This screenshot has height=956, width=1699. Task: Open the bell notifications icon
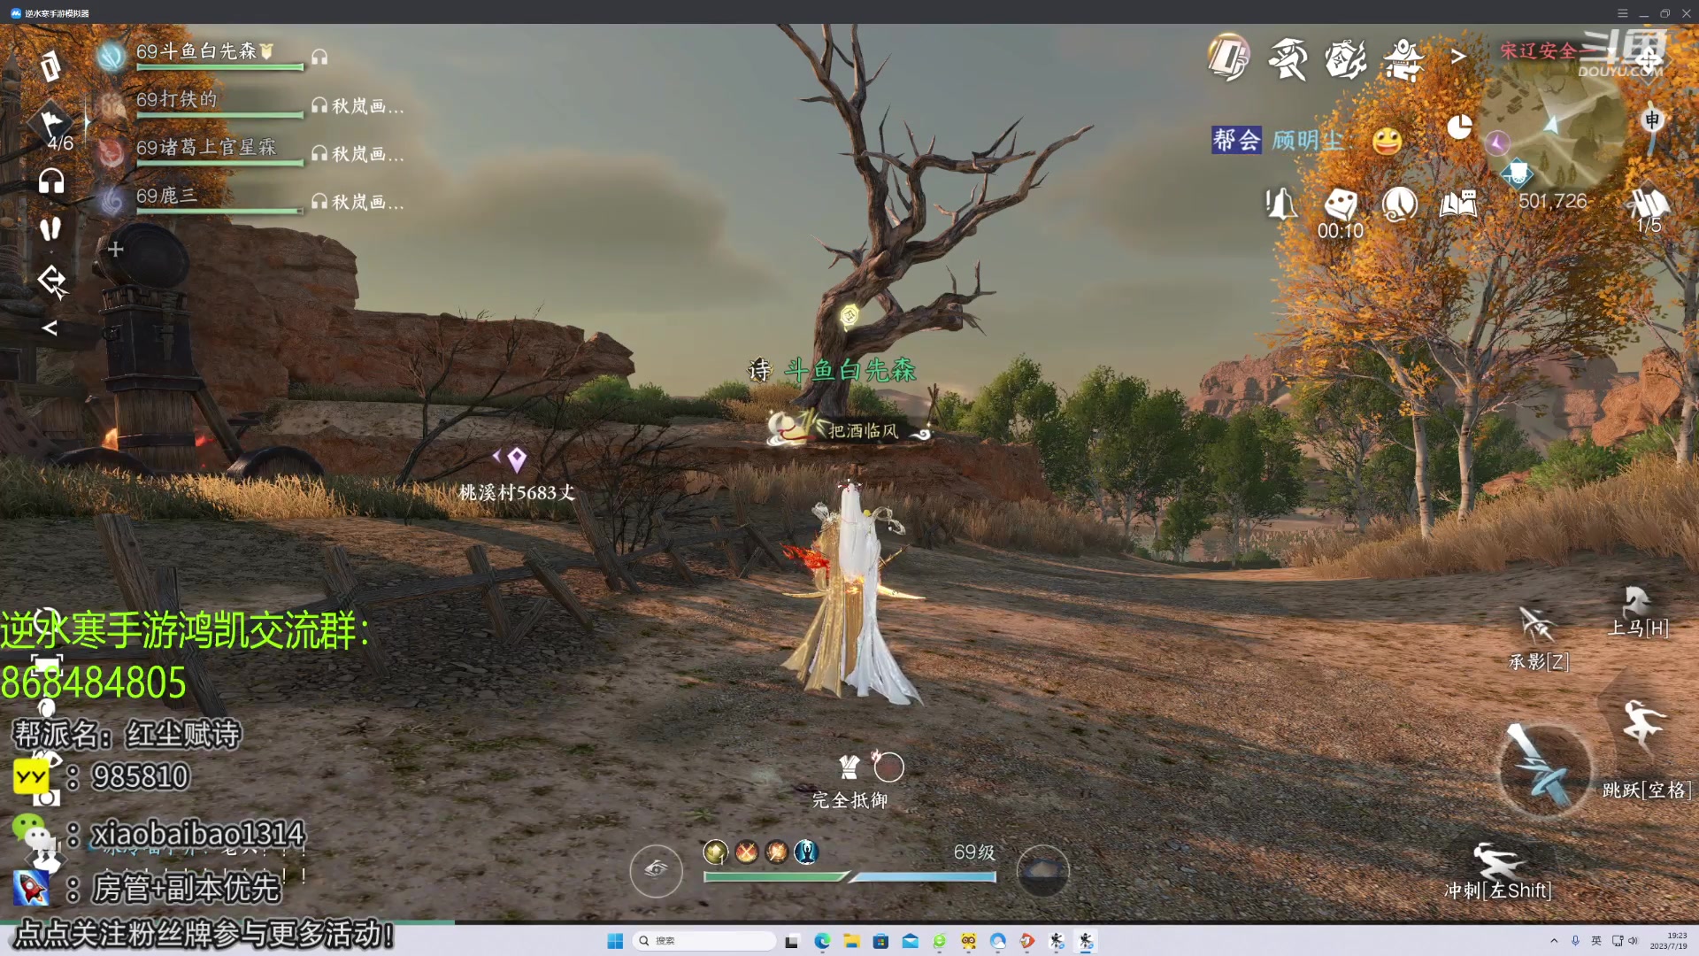pyautogui.click(x=1281, y=204)
